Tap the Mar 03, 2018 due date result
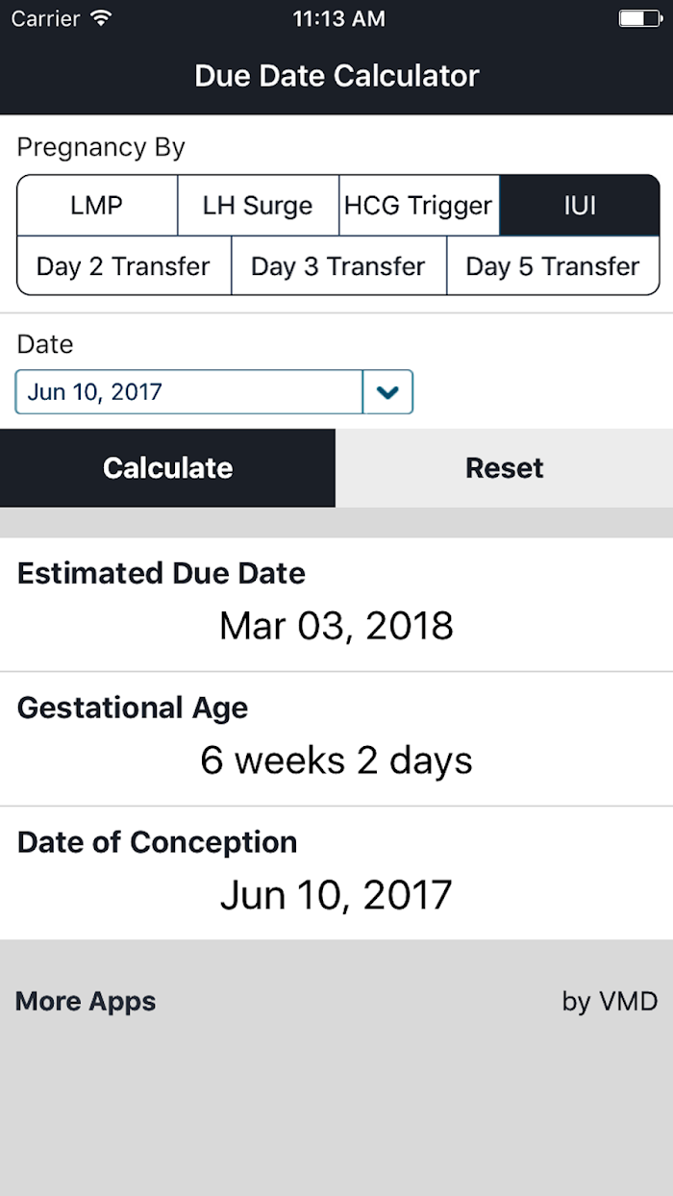 (x=336, y=626)
